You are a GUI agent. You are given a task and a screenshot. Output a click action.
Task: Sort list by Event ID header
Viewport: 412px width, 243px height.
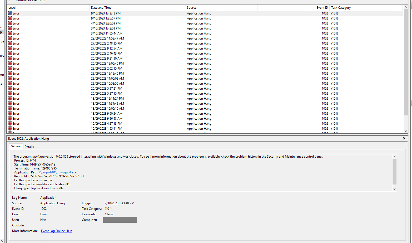(322, 8)
